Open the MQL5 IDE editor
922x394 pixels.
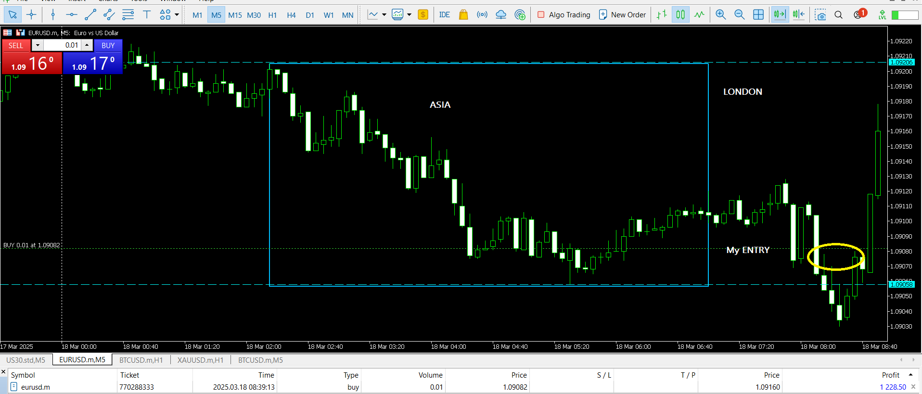pyautogui.click(x=444, y=15)
